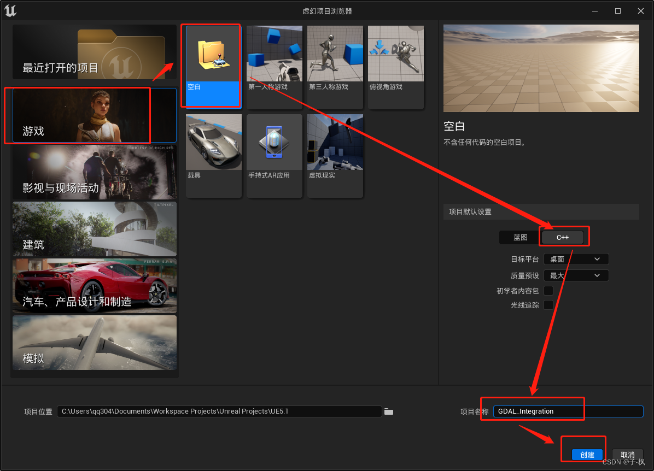Switch project type to 蓝图 Blueprint
Viewport: 654px width, 471px height.
(520, 237)
